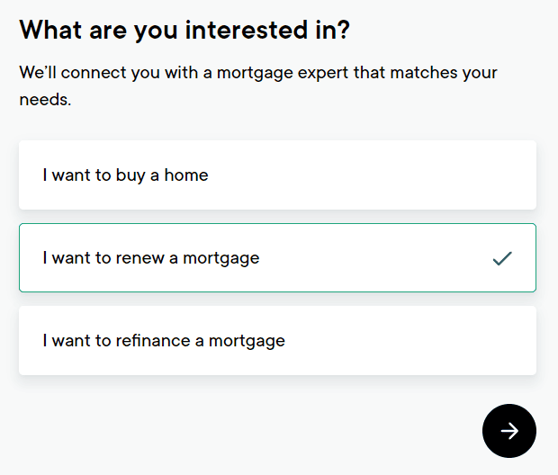
Task: Toggle the green-outlined renew mortgage option
Action: pyautogui.click(x=277, y=258)
